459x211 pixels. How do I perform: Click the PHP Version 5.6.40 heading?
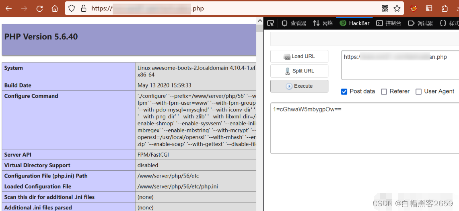[41, 37]
